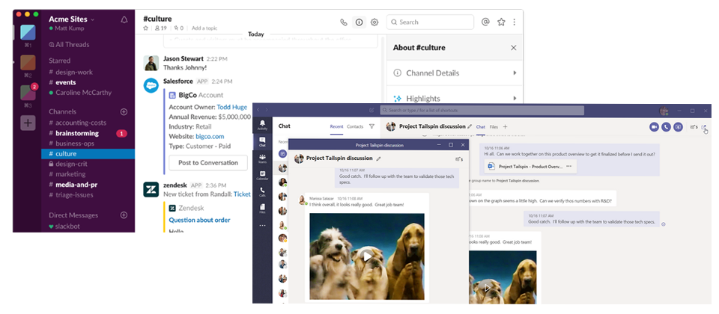Click the Slack Search field

[430, 22]
